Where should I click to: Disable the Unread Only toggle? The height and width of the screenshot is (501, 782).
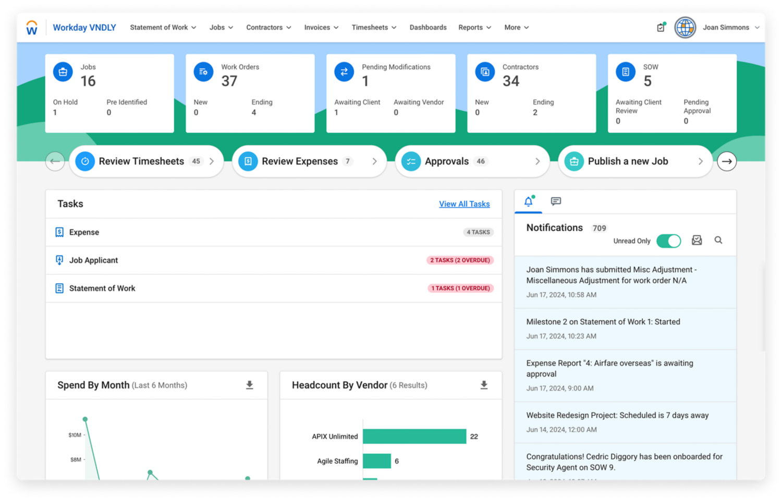click(x=669, y=241)
